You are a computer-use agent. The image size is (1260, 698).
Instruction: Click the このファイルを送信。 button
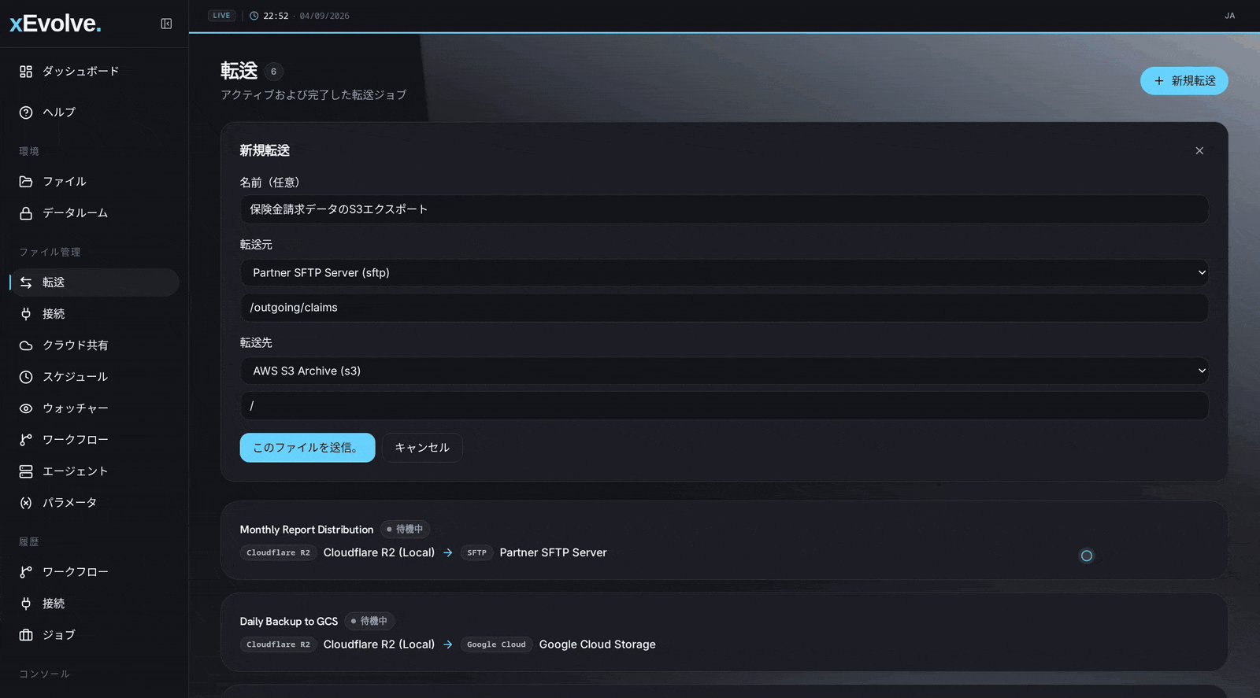(x=307, y=448)
